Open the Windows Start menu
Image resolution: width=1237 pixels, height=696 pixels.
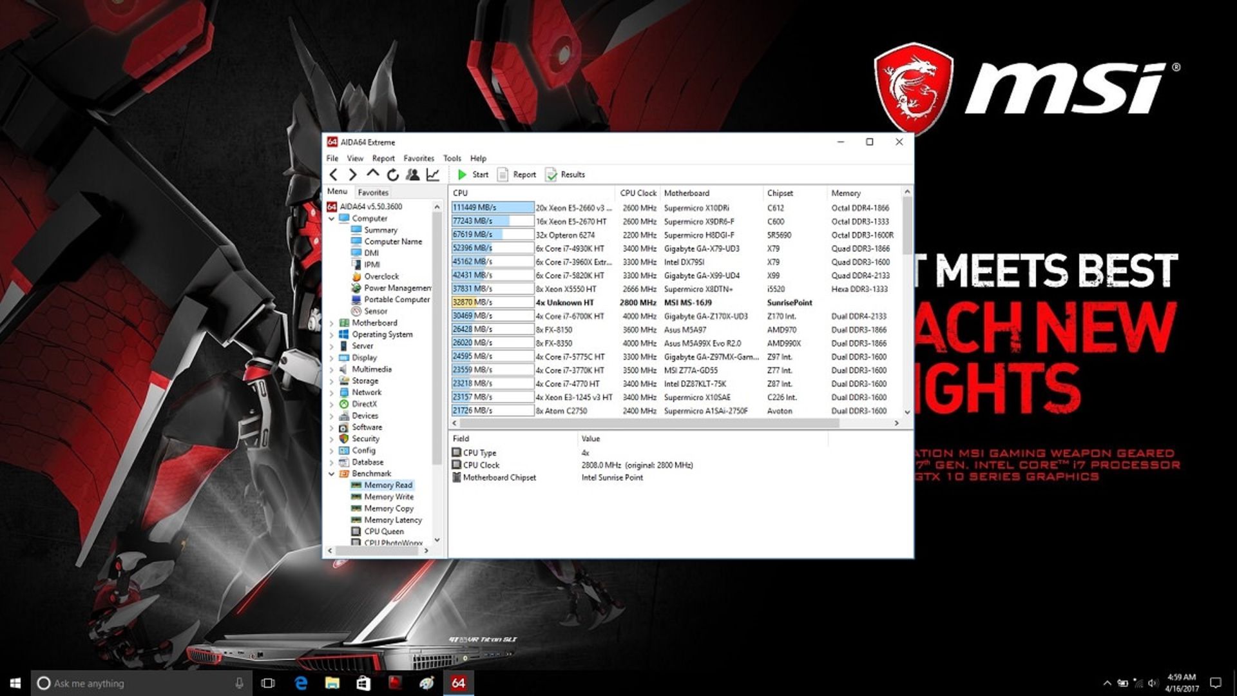pos(15,683)
